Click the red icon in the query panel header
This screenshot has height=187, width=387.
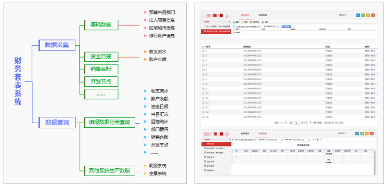pyautogui.click(x=372, y=133)
